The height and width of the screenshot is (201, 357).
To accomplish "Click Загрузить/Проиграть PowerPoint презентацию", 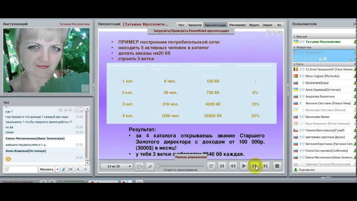I will (191, 31).
